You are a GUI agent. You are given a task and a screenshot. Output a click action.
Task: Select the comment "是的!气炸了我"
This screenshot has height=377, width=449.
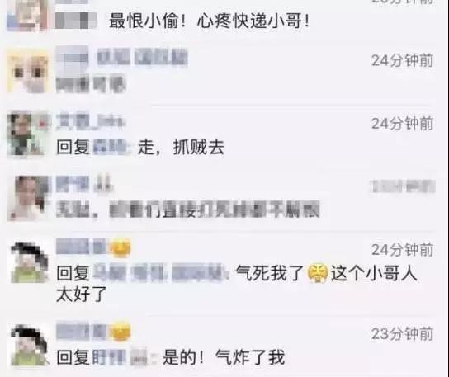click(x=224, y=357)
